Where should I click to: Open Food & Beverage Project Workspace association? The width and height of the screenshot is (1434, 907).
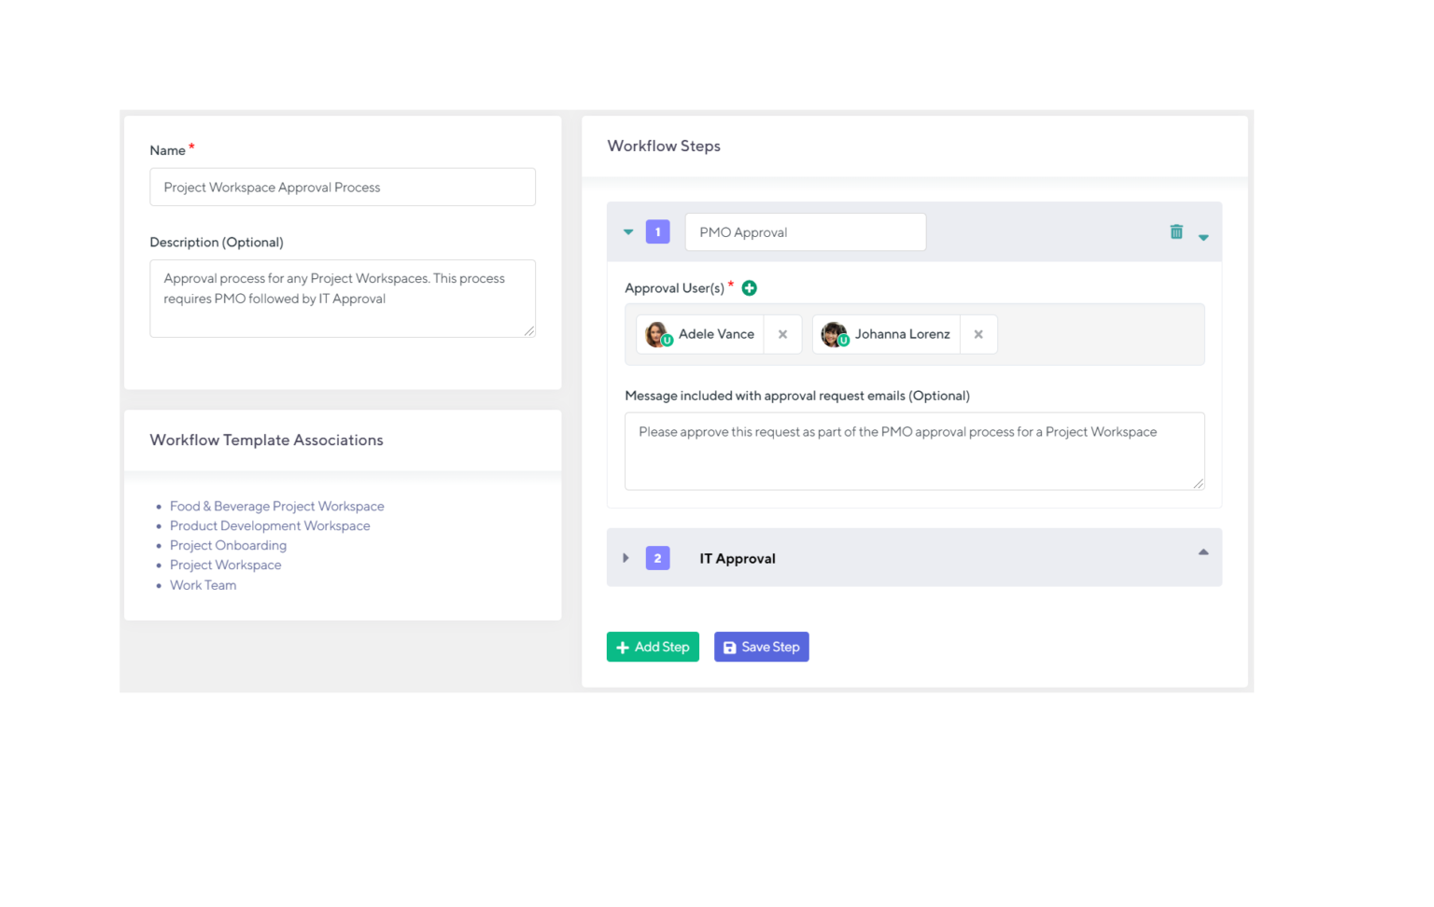tap(276, 506)
